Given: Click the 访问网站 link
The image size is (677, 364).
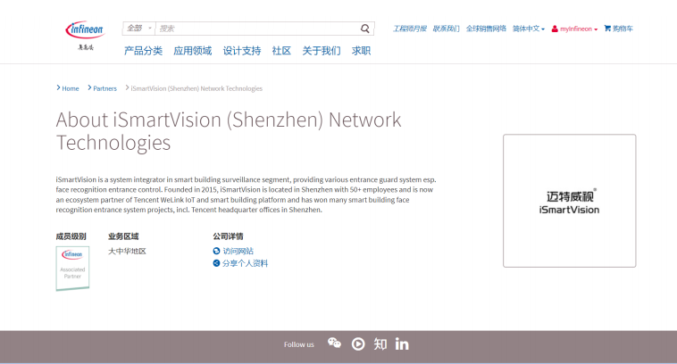Looking at the screenshot, I should point(237,251).
